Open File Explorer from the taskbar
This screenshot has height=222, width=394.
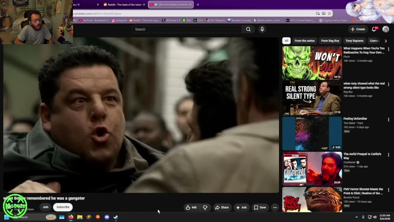pyautogui.click(x=80, y=217)
